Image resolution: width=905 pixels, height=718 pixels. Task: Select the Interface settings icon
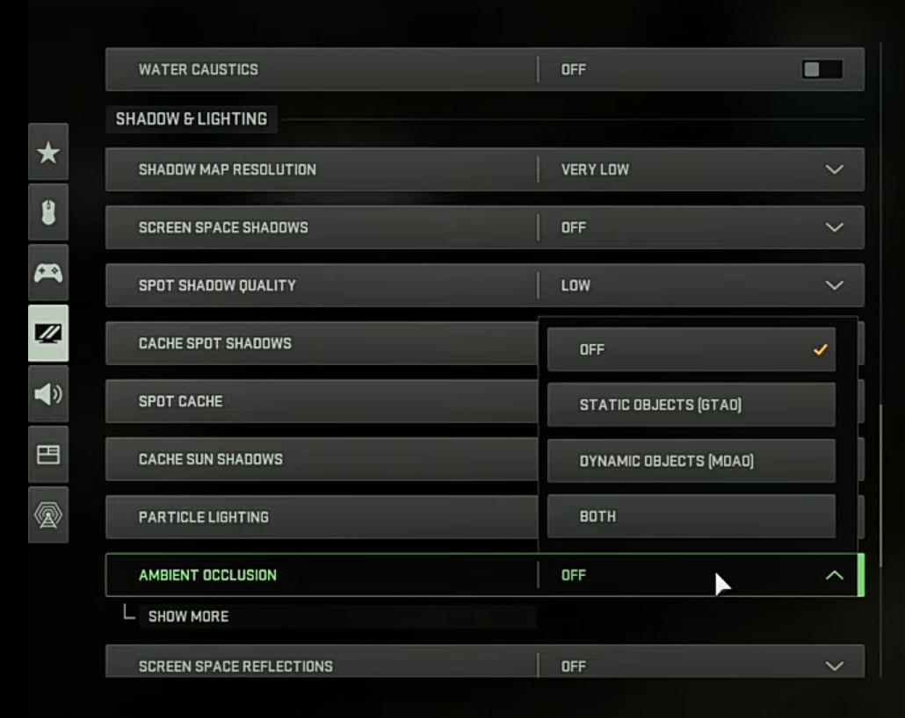click(48, 454)
